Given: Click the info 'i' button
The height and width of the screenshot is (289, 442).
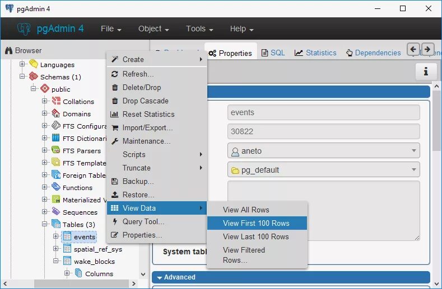Looking at the screenshot, I should coord(426,71).
